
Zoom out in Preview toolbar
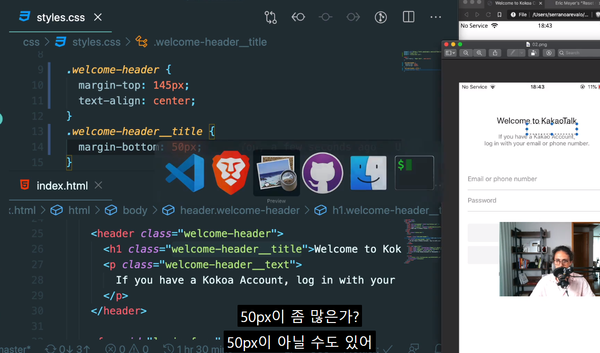(x=466, y=53)
